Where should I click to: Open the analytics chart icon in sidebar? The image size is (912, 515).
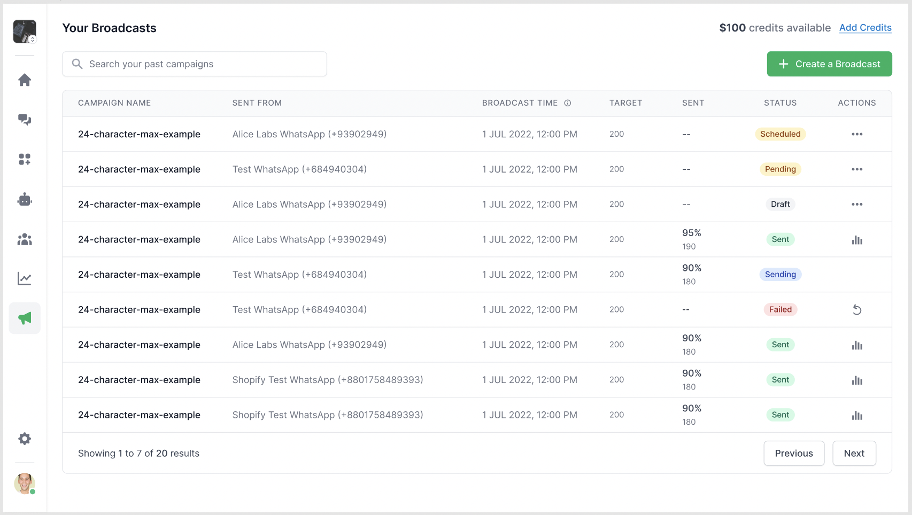coord(25,278)
